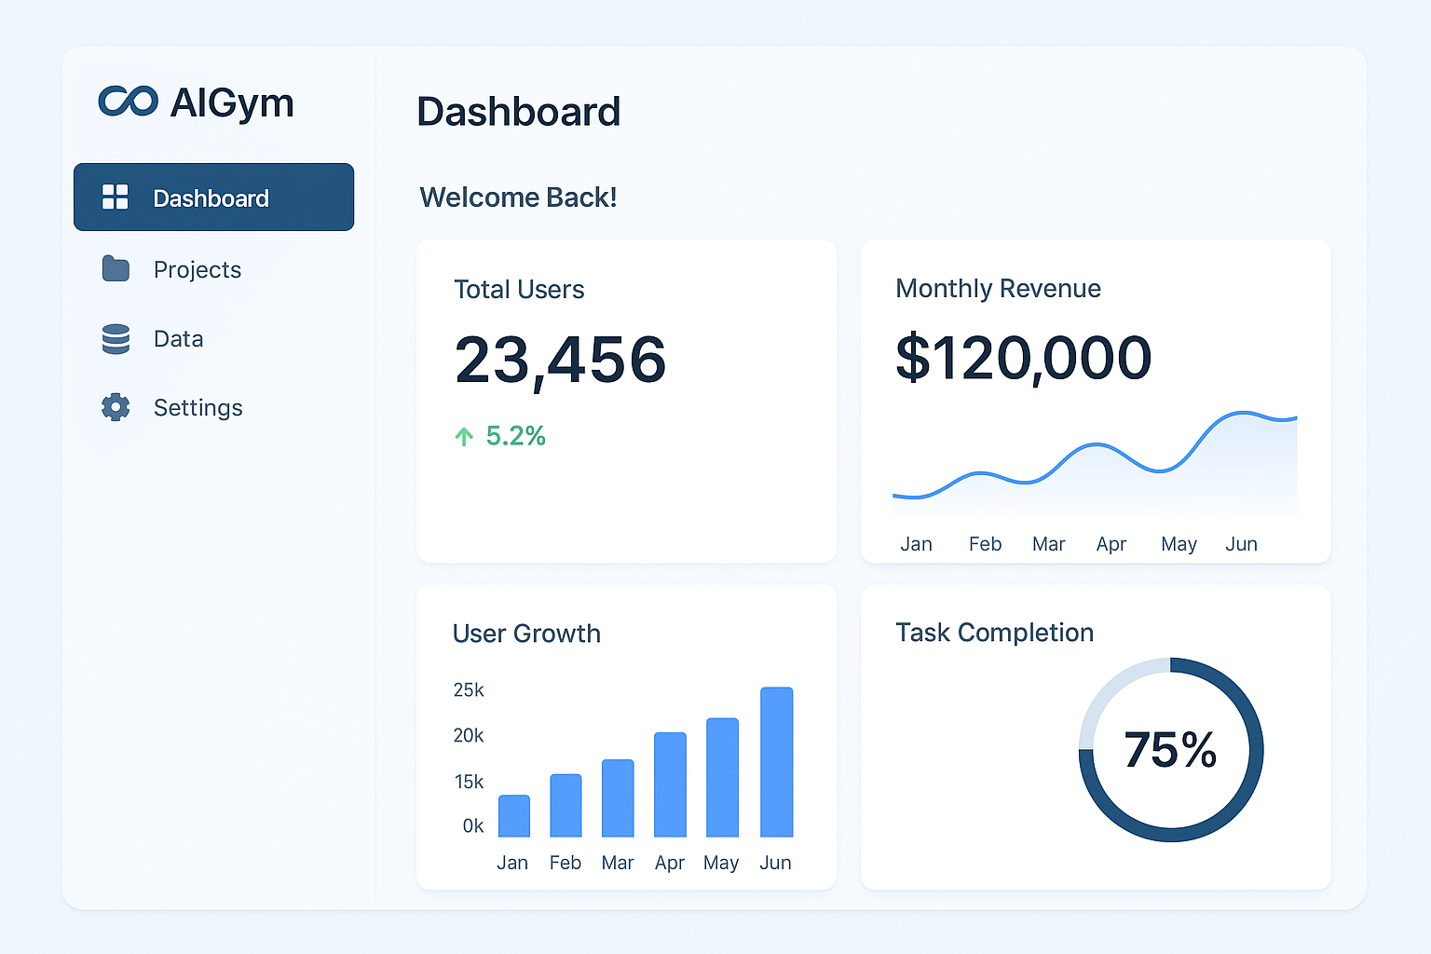
Task: Click the Settings gear icon
Action: pyautogui.click(x=116, y=407)
